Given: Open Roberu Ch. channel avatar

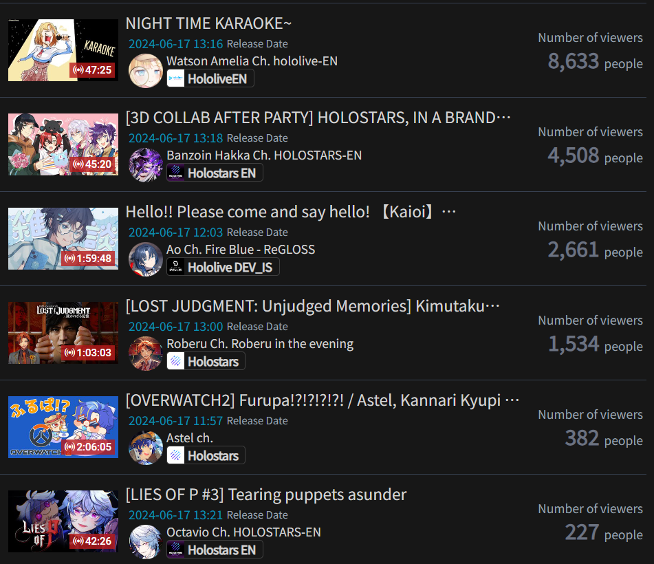Looking at the screenshot, I should click(x=146, y=354).
